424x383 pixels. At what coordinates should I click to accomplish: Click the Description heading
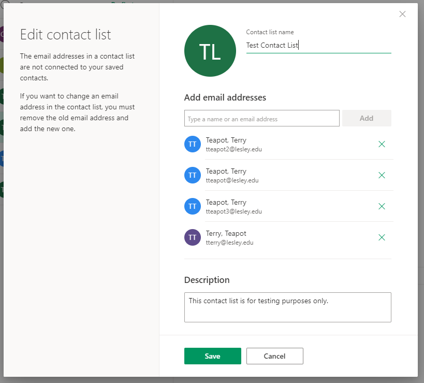[207, 280]
